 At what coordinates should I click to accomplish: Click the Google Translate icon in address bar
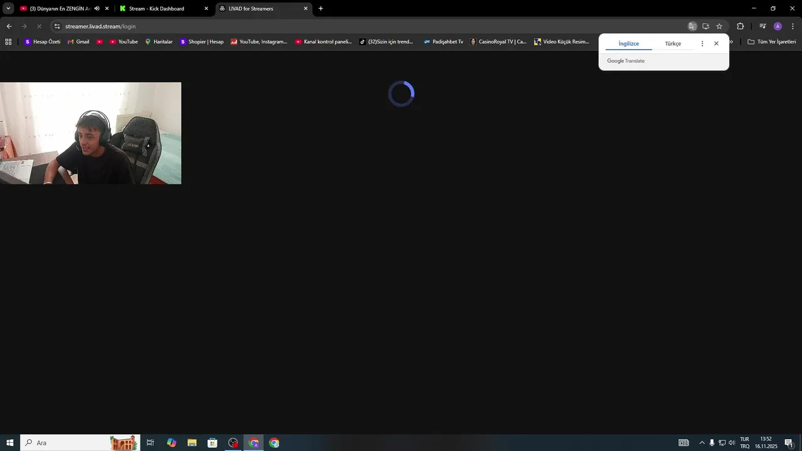[692, 26]
